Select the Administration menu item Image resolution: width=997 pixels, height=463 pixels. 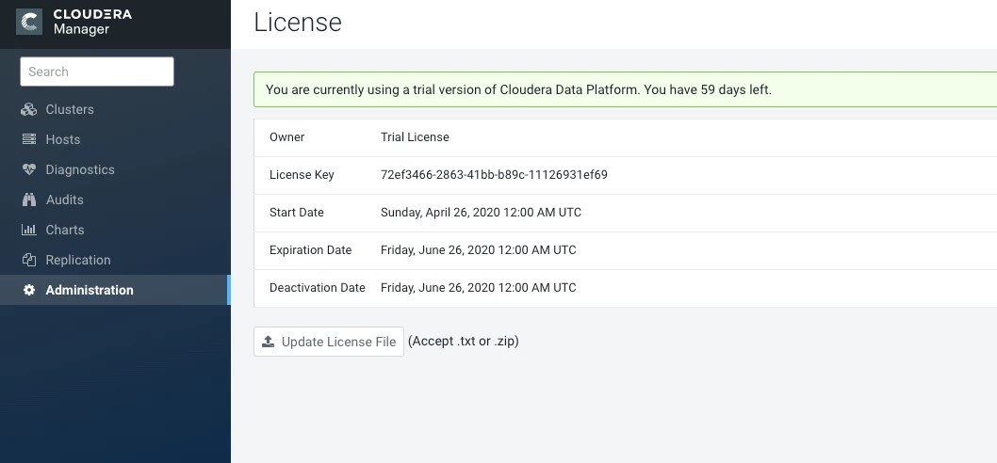click(x=115, y=290)
